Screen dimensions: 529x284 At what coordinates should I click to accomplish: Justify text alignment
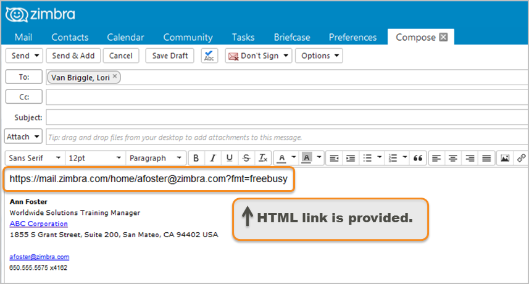pos(486,158)
